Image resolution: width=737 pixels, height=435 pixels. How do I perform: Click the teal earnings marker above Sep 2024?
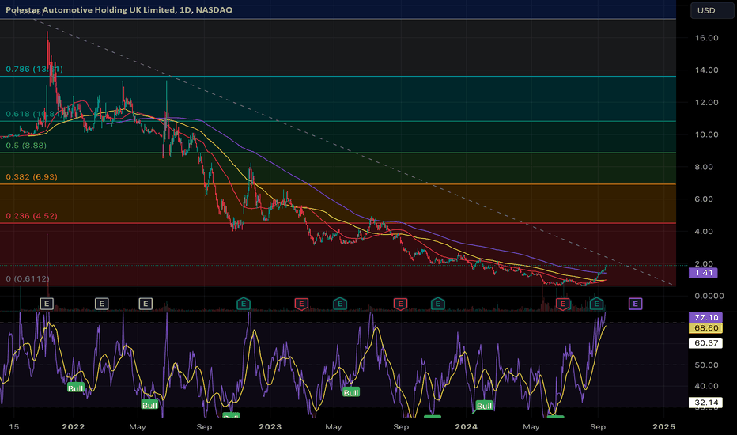point(596,304)
